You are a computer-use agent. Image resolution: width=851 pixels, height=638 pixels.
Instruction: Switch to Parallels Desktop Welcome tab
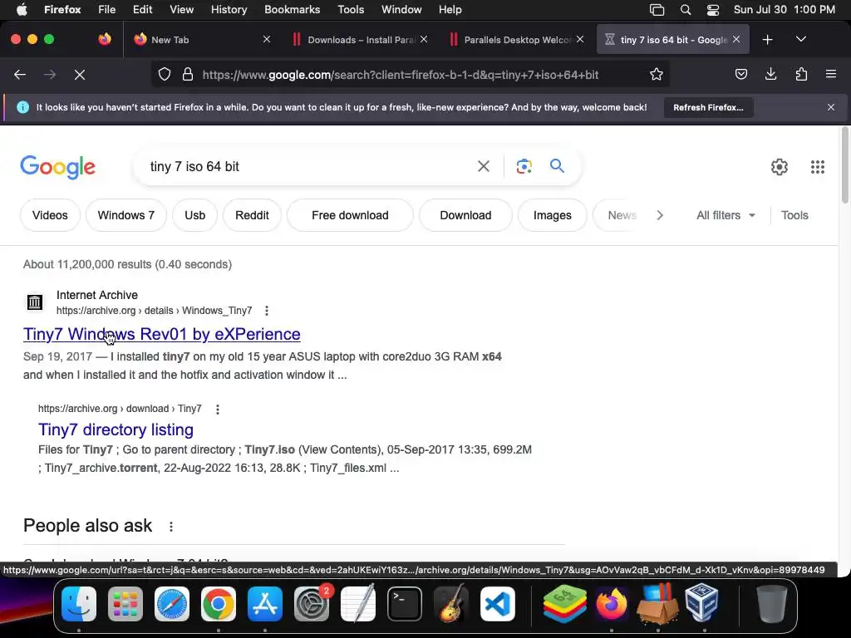(x=514, y=40)
